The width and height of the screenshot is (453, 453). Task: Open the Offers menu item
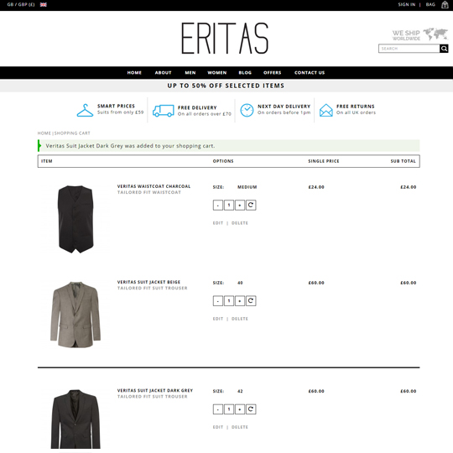point(272,73)
